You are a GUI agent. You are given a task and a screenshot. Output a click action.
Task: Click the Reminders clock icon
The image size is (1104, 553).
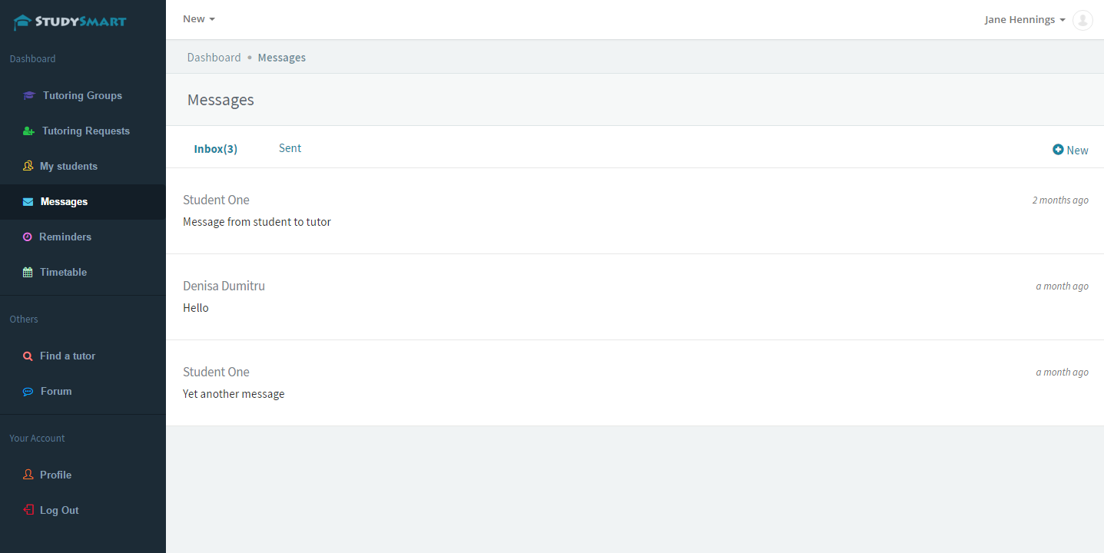[x=28, y=237]
